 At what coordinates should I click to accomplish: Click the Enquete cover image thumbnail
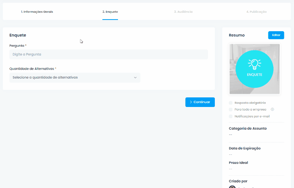pyautogui.click(x=254, y=69)
